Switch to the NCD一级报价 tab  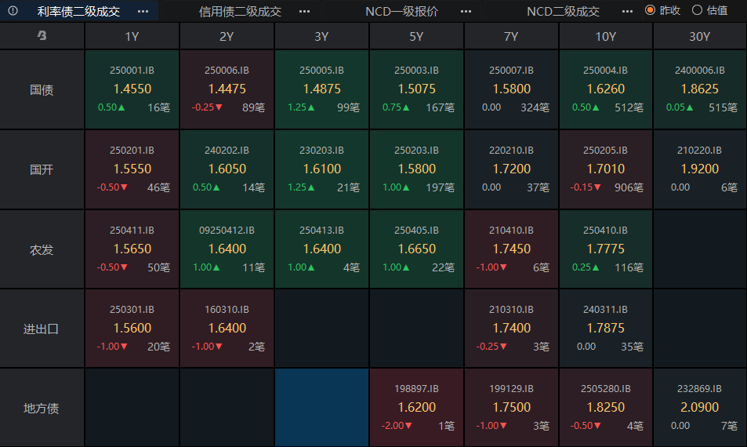[401, 11]
